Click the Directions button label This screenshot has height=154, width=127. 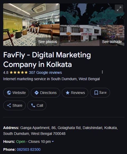[48, 93]
